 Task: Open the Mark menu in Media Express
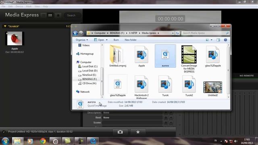click(x=29, y=6)
